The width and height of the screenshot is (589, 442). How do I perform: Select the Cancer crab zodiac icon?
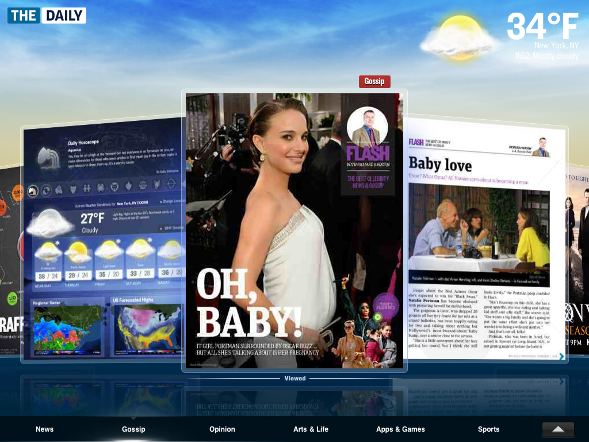tap(101, 187)
